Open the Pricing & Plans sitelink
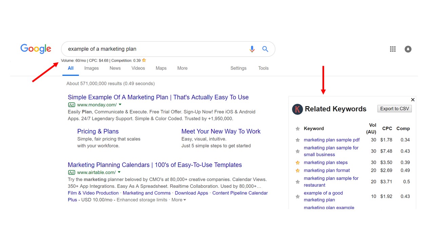This screenshot has width=434, height=244. (98, 131)
